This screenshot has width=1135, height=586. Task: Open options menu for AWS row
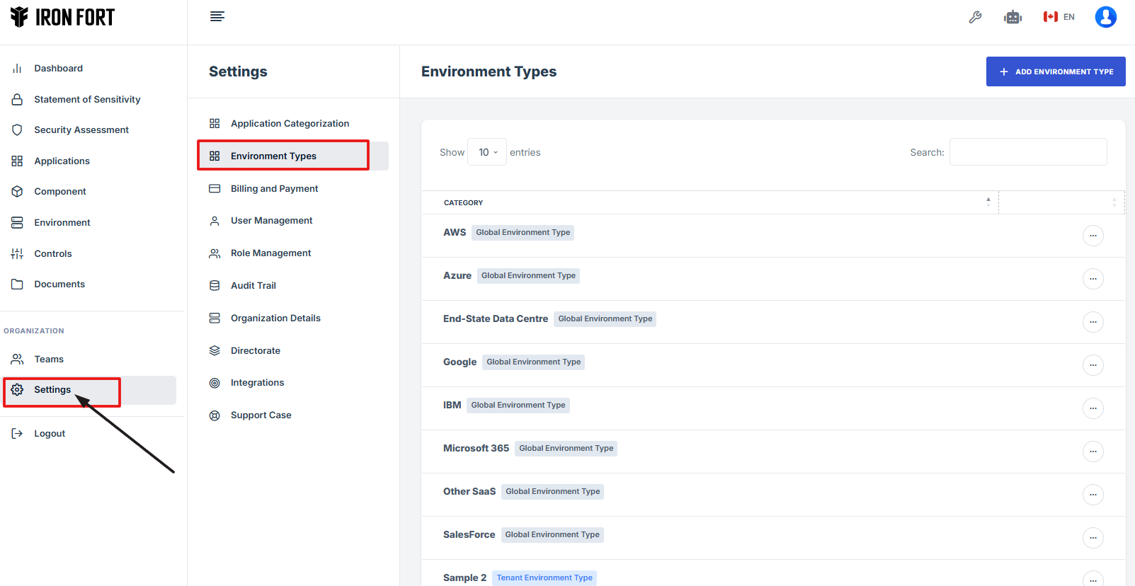pyautogui.click(x=1093, y=236)
